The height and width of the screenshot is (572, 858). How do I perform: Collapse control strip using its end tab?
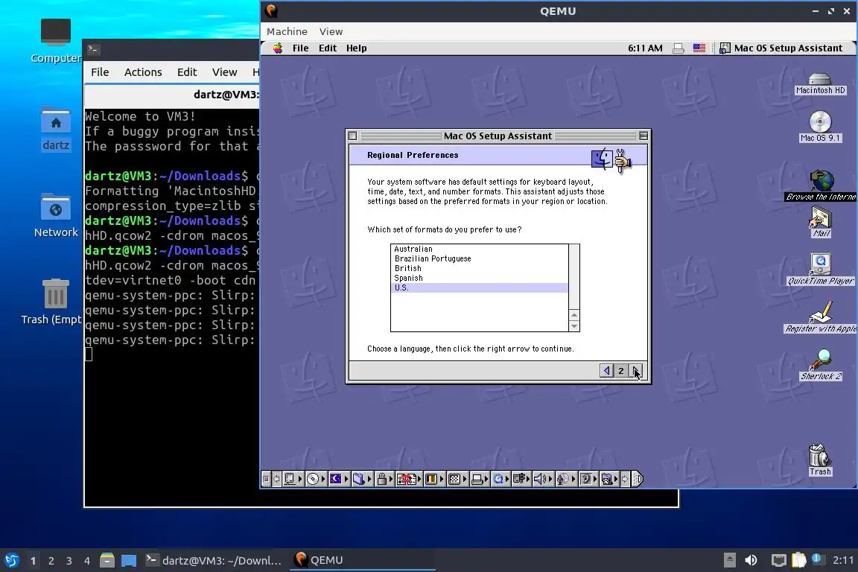(638, 479)
